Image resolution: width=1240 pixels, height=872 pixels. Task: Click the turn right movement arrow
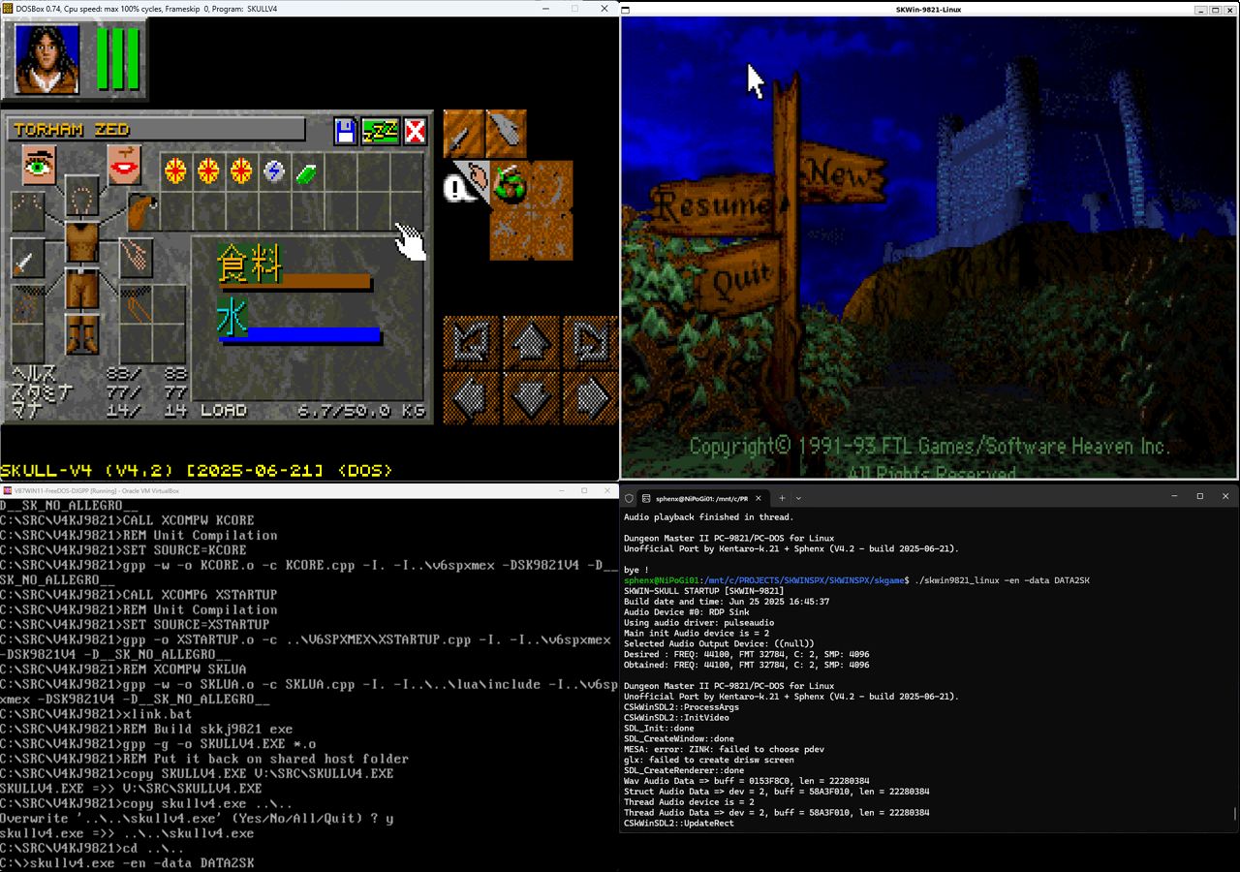click(x=589, y=342)
